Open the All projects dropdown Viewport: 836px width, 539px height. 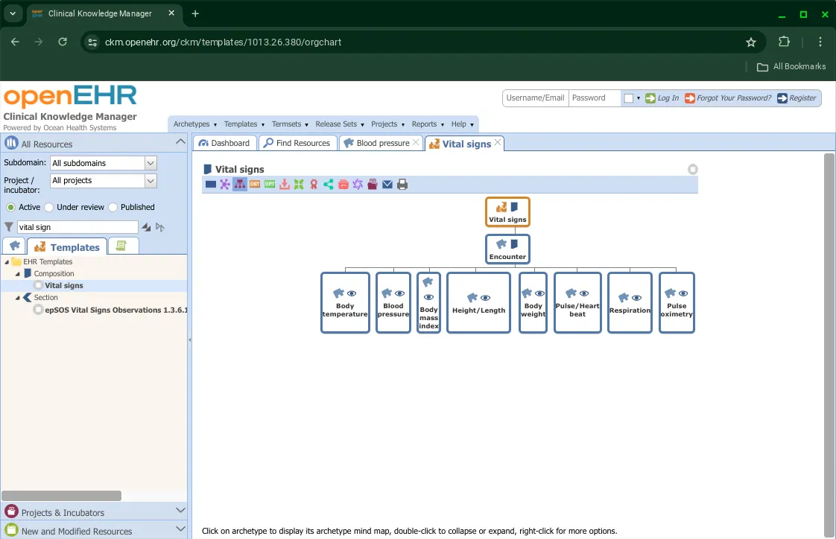point(148,180)
